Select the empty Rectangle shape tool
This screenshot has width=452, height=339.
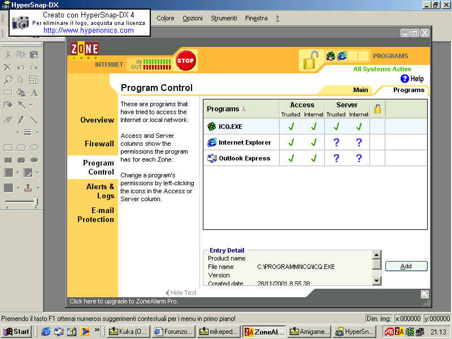8,148
